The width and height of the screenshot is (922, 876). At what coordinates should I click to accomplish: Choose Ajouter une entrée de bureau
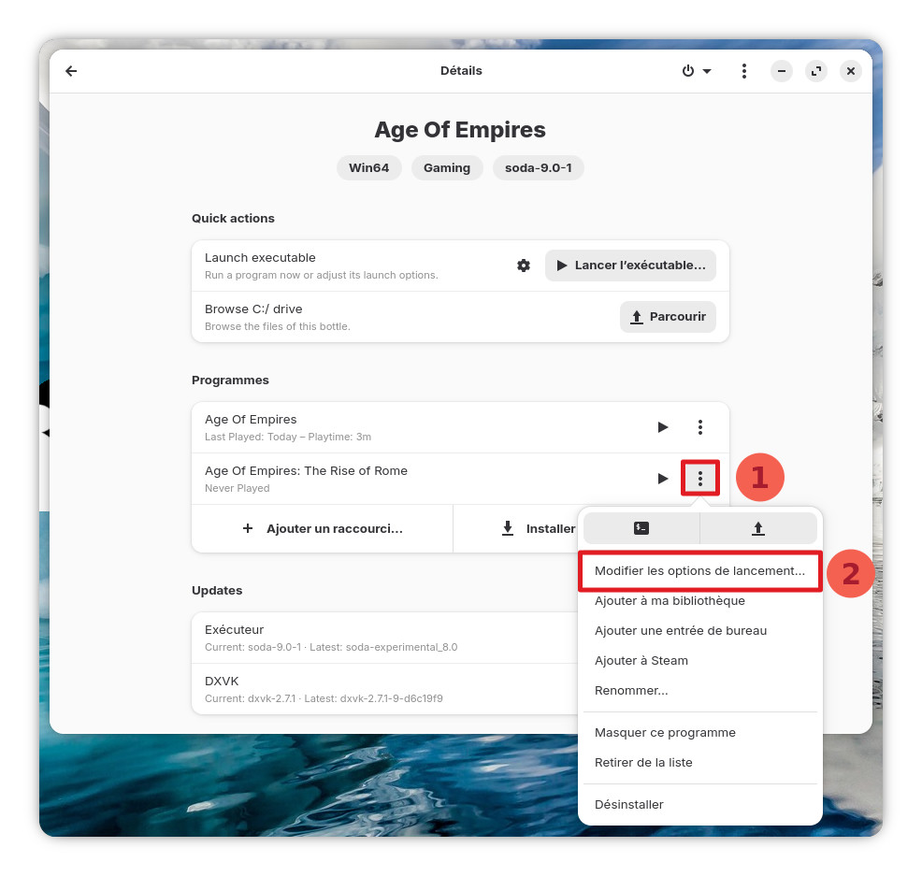(x=681, y=631)
